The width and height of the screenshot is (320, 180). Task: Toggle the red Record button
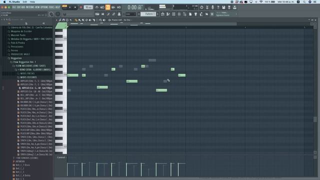[81, 7]
